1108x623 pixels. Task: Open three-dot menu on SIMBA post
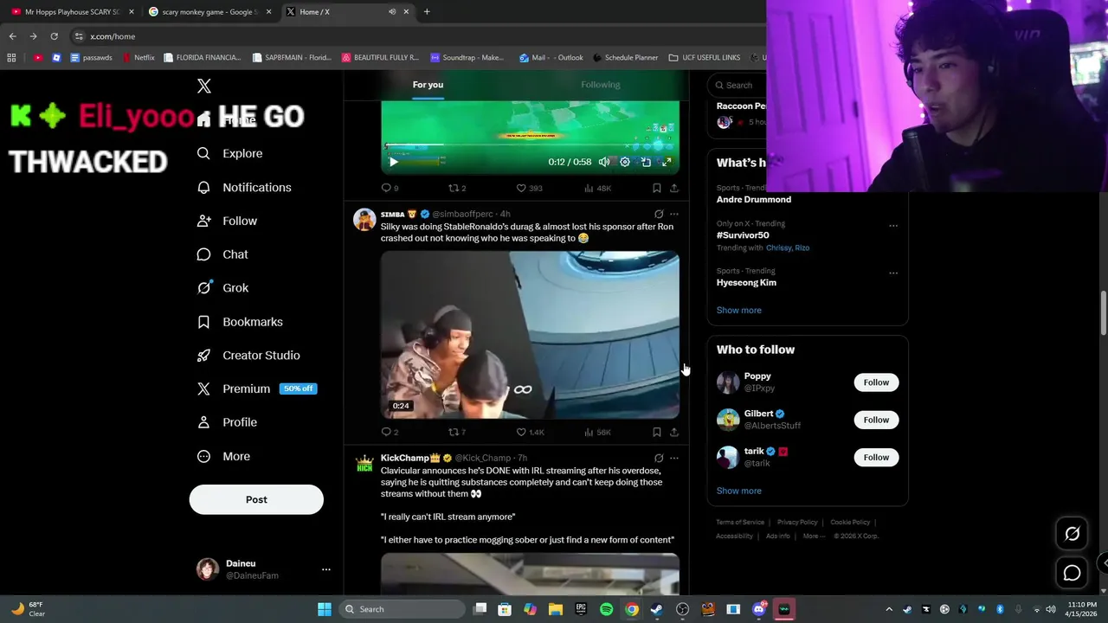pyautogui.click(x=674, y=214)
